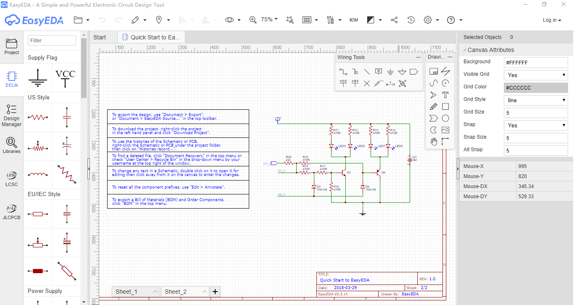The image size is (574, 305).
Task: Select the Polygon drawing tool
Action: [x=434, y=118]
